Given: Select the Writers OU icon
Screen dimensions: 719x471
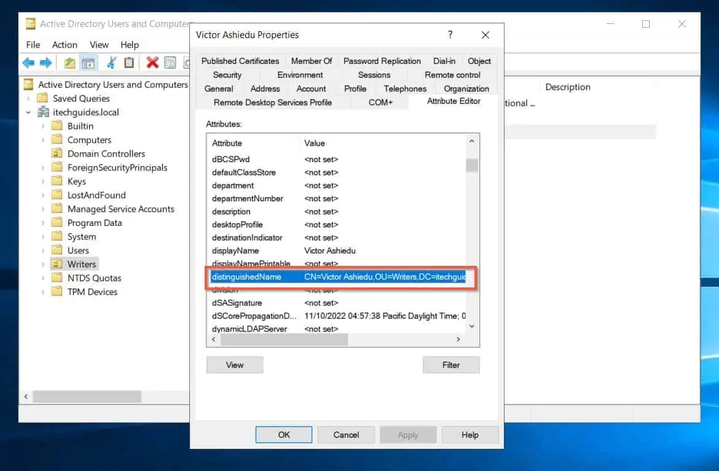Looking at the screenshot, I should pos(57,264).
